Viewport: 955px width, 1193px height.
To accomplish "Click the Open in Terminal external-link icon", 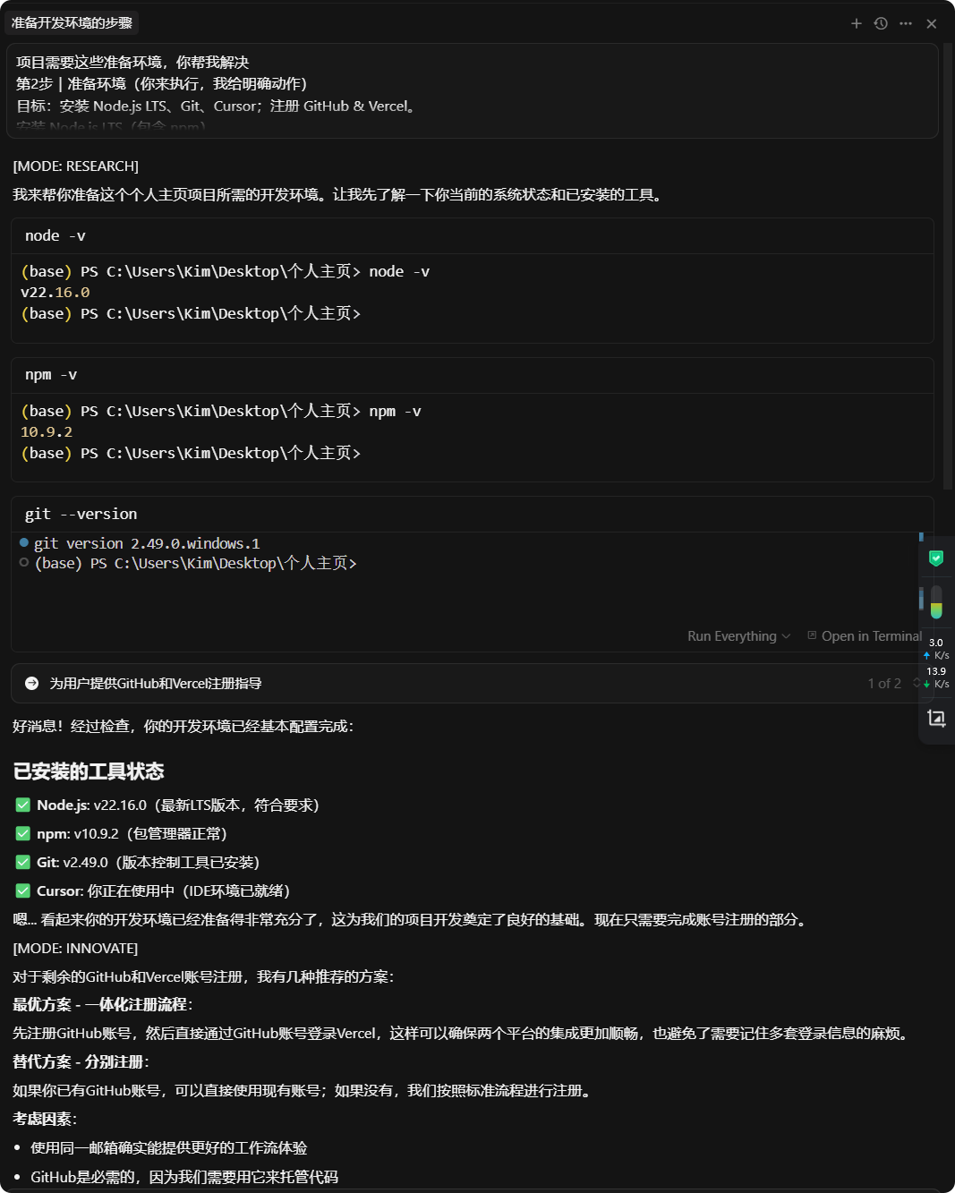I will [x=812, y=635].
